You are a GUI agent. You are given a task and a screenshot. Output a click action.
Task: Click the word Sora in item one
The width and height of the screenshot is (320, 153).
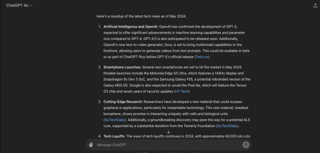(x=168, y=45)
